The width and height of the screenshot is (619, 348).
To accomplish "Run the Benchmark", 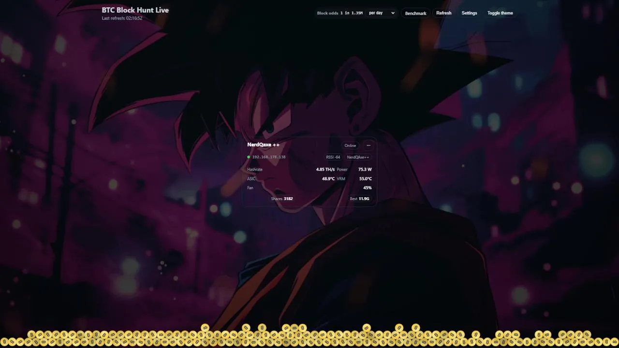I will tap(415, 13).
